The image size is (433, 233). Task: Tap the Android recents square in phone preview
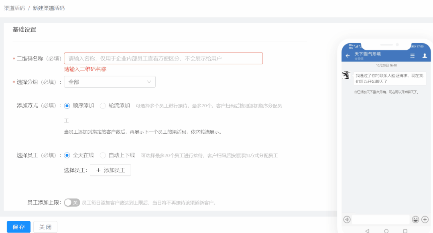point(405,231)
